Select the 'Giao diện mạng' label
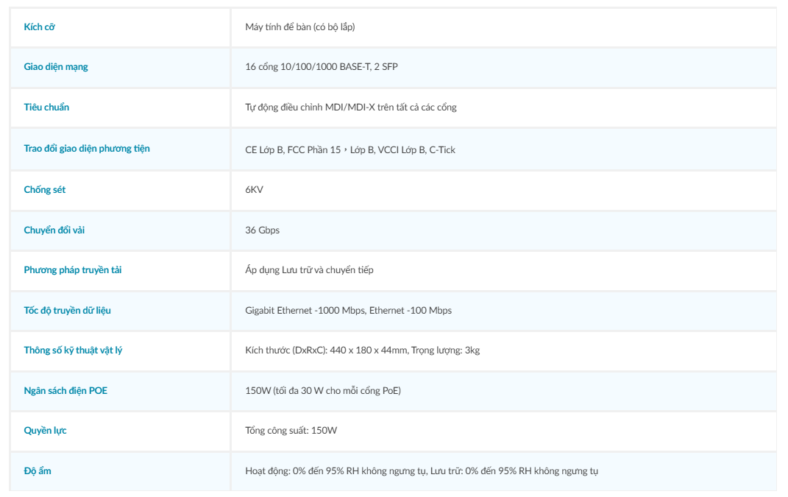Viewport: 788px width, 497px height. tap(56, 67)
